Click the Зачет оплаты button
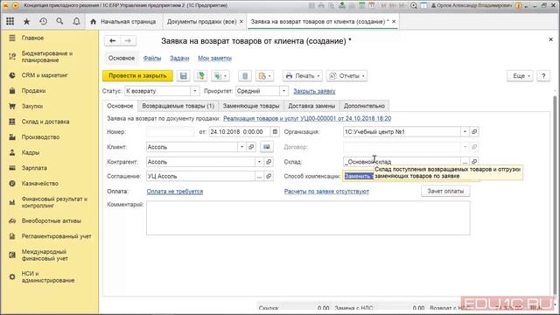This screenshot has width=560, height=315. (x=445, y=191)
